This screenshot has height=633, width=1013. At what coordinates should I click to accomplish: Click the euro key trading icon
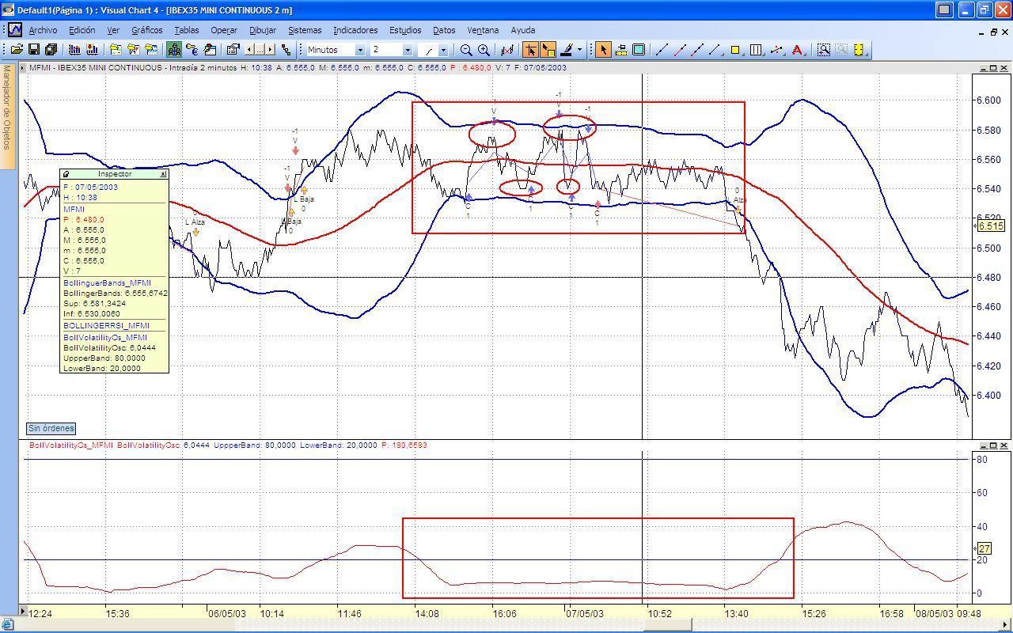click(x=192, y=50)
